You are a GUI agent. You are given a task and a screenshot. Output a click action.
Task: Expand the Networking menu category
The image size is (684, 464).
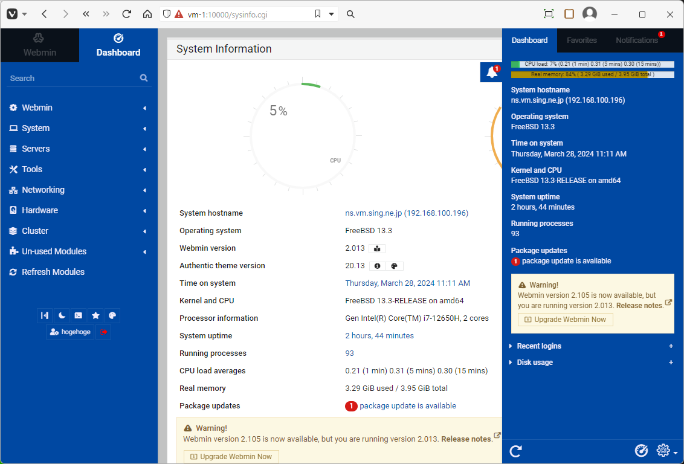point(79,190)
